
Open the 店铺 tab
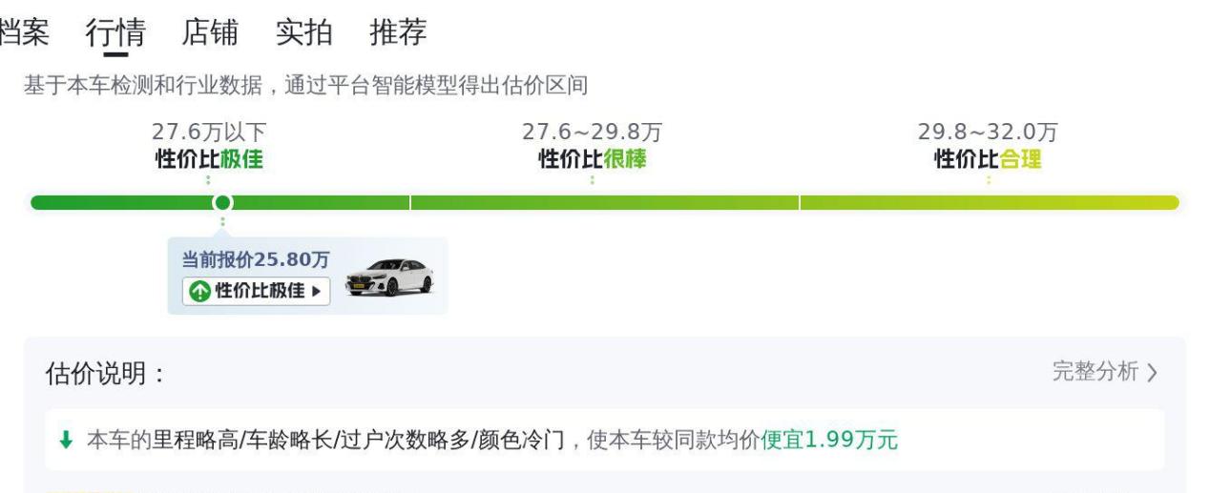click(x=209, y=32)
